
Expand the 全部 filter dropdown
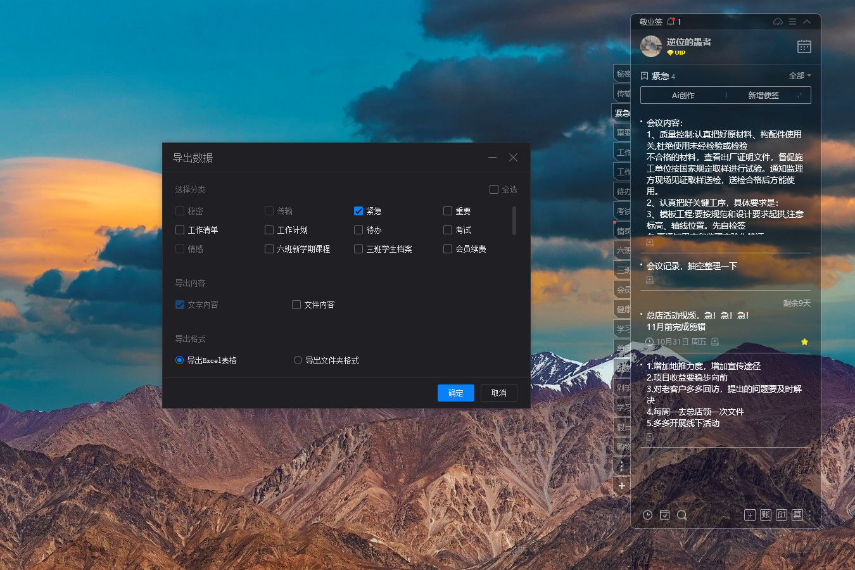[799, 76]
